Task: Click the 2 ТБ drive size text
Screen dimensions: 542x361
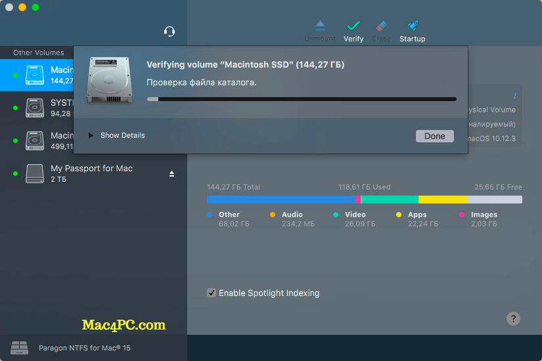Action: (58, 179)
